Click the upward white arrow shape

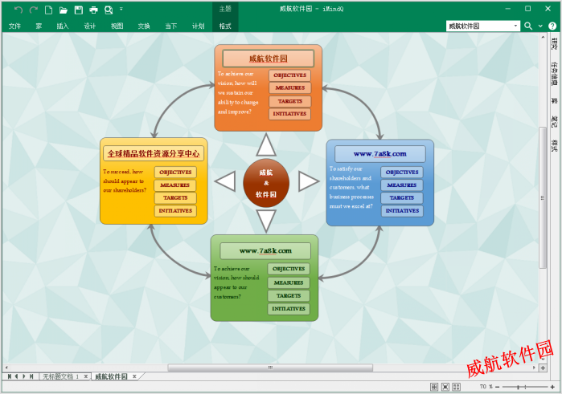pyautogui.click(x=266, y=146)
